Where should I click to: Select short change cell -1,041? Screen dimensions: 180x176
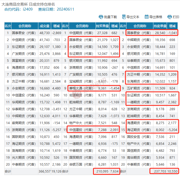click(172, 33)
